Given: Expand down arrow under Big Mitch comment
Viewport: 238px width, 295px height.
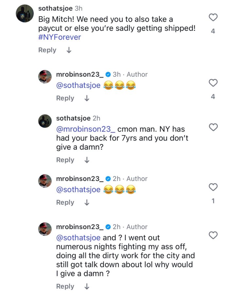Looking at the screenshot, I should coord(69,50).
